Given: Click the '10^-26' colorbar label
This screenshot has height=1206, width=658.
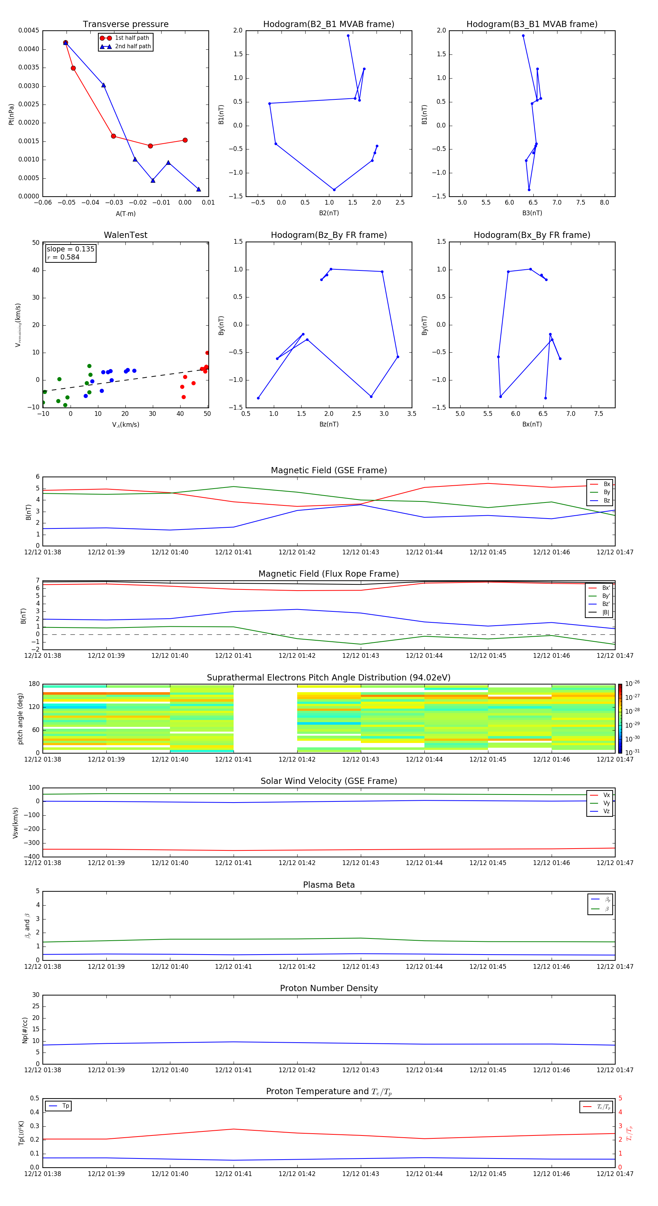Looking at the screenshot, I should 632,683.
